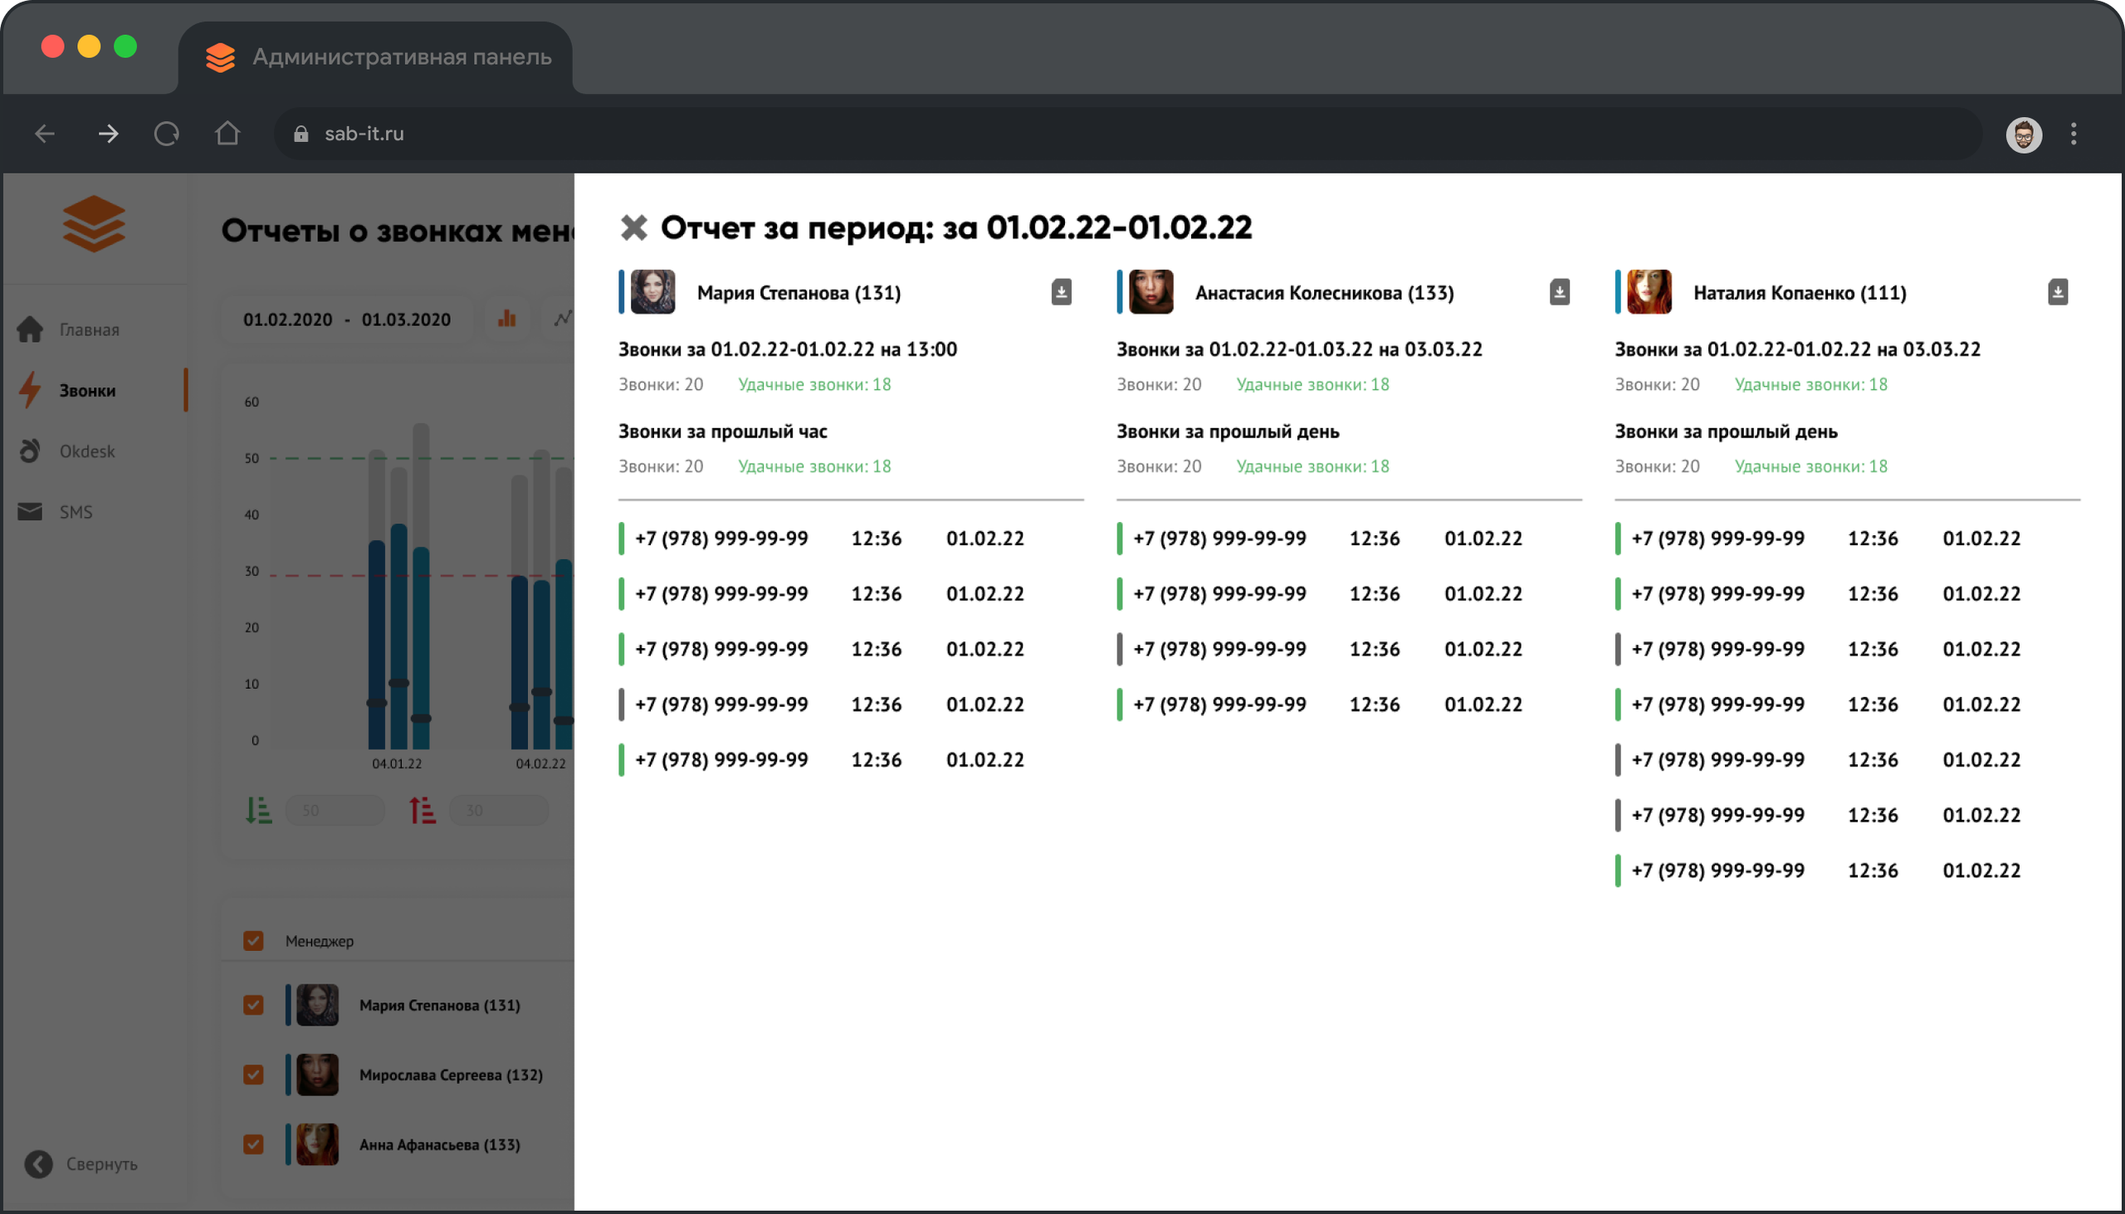Close the period report panel
The width and height of the screenshot is (2125, 1214).
[x=634, y=227]
